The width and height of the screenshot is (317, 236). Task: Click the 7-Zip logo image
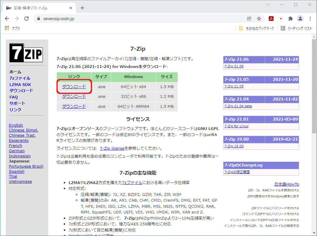tap(26, 53)
